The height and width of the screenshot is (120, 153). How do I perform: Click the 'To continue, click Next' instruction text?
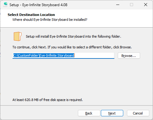pyautogui.click(x=72, y=47)
